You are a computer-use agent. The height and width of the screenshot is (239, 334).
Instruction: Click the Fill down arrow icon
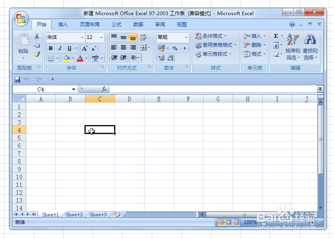(276, 45)
